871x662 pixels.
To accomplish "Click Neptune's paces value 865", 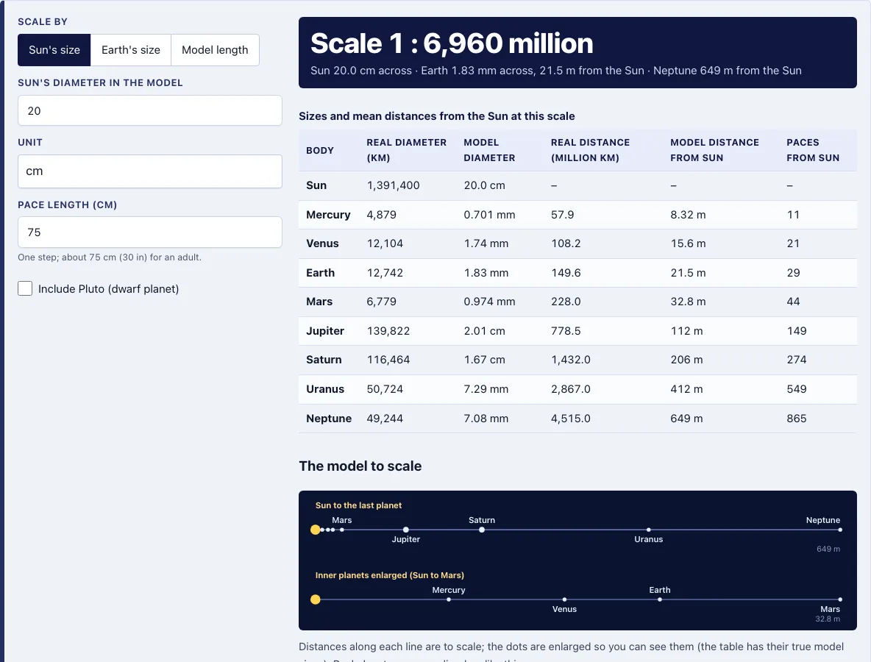I will click(x=797, y=419).
